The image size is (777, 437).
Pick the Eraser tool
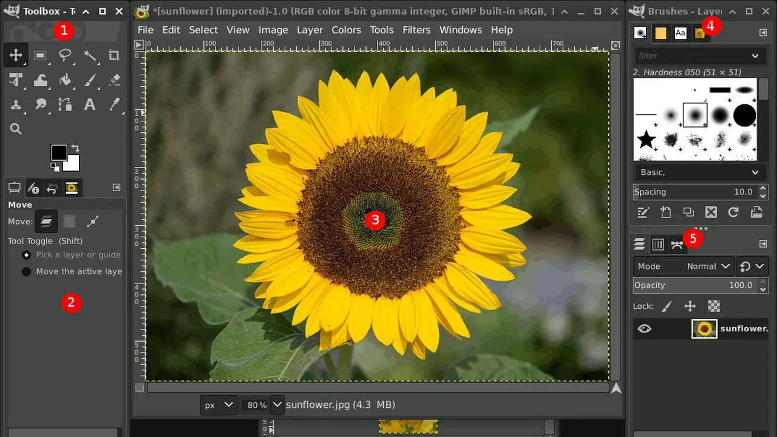tap(115, 80)
